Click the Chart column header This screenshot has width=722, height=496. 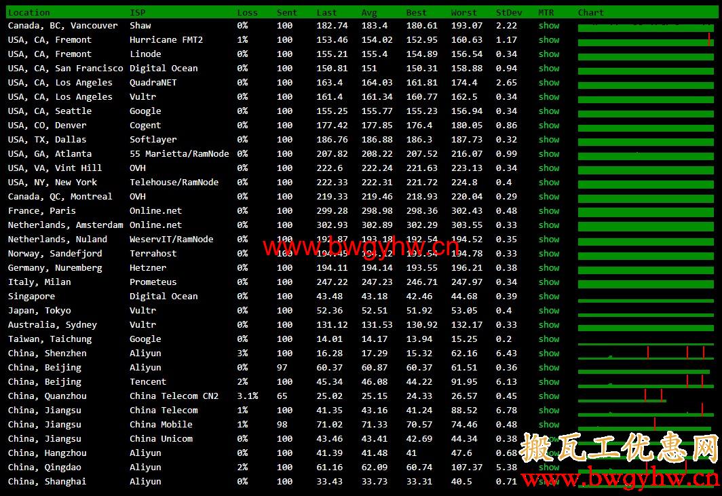[x=591, y=12]
